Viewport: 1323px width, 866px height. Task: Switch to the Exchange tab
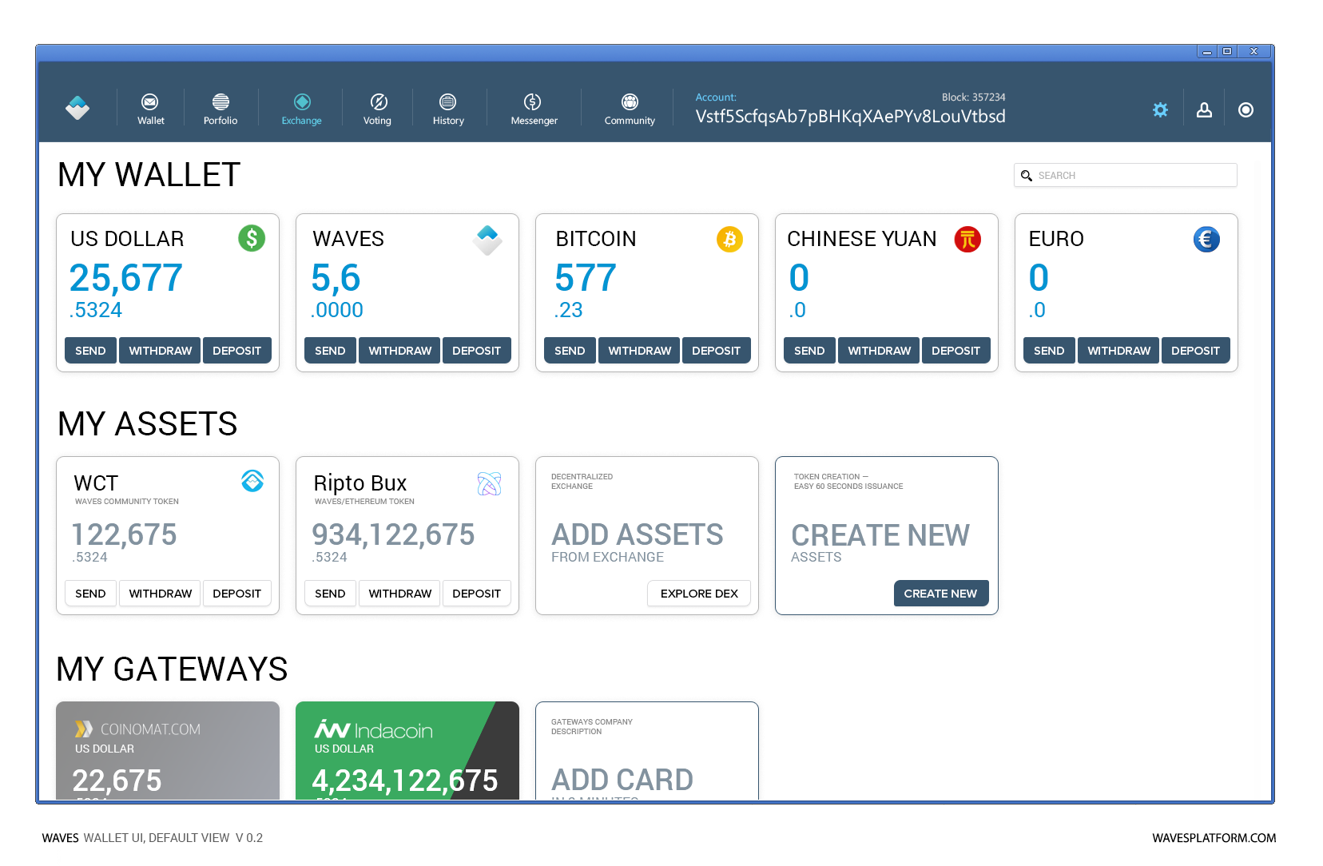coord(301,109)
